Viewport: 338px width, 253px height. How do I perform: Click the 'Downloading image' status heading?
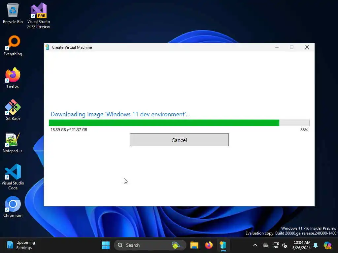point(120,114)
